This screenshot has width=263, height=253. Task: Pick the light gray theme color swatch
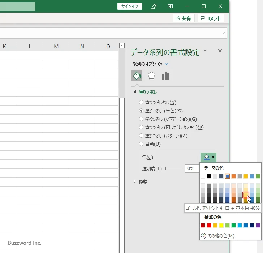[215, 176]
